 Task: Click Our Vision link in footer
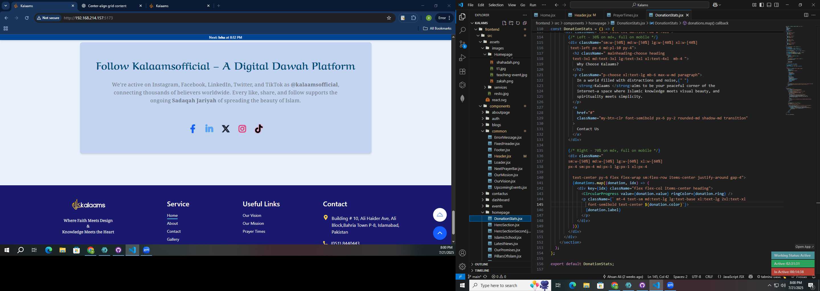(x=252, y=215)
